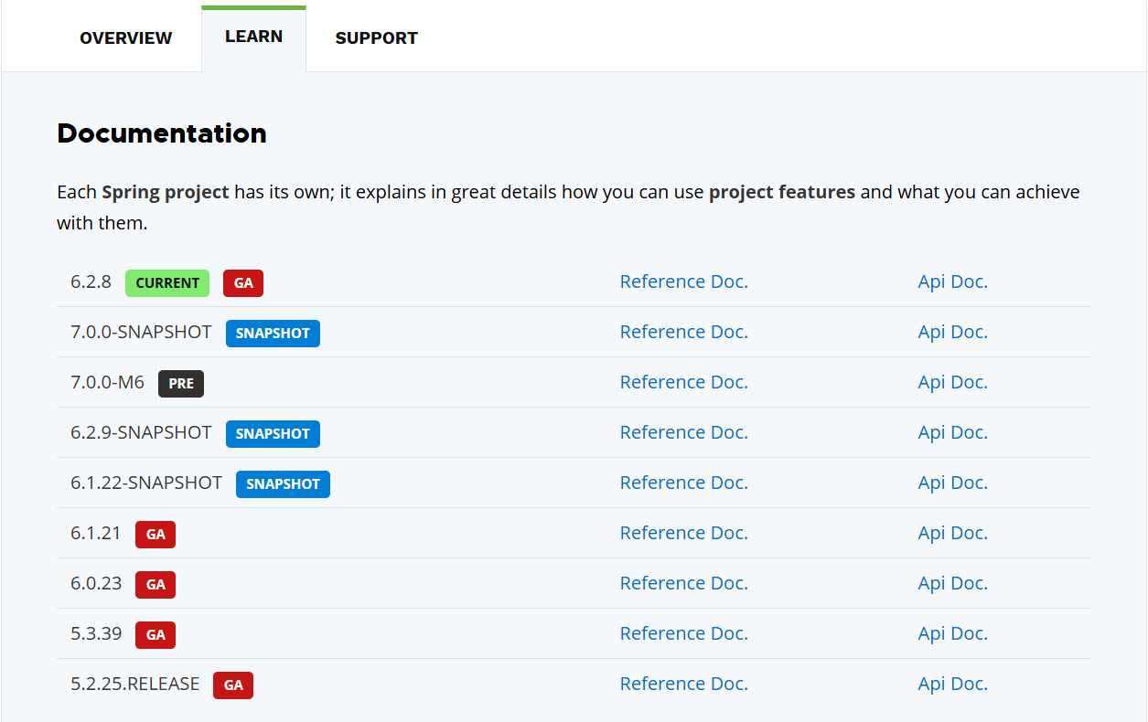Open Reference Doc. for 7.0.0-M6
The height and width of the screenshot is (722, 1148).
pos(683,382)
